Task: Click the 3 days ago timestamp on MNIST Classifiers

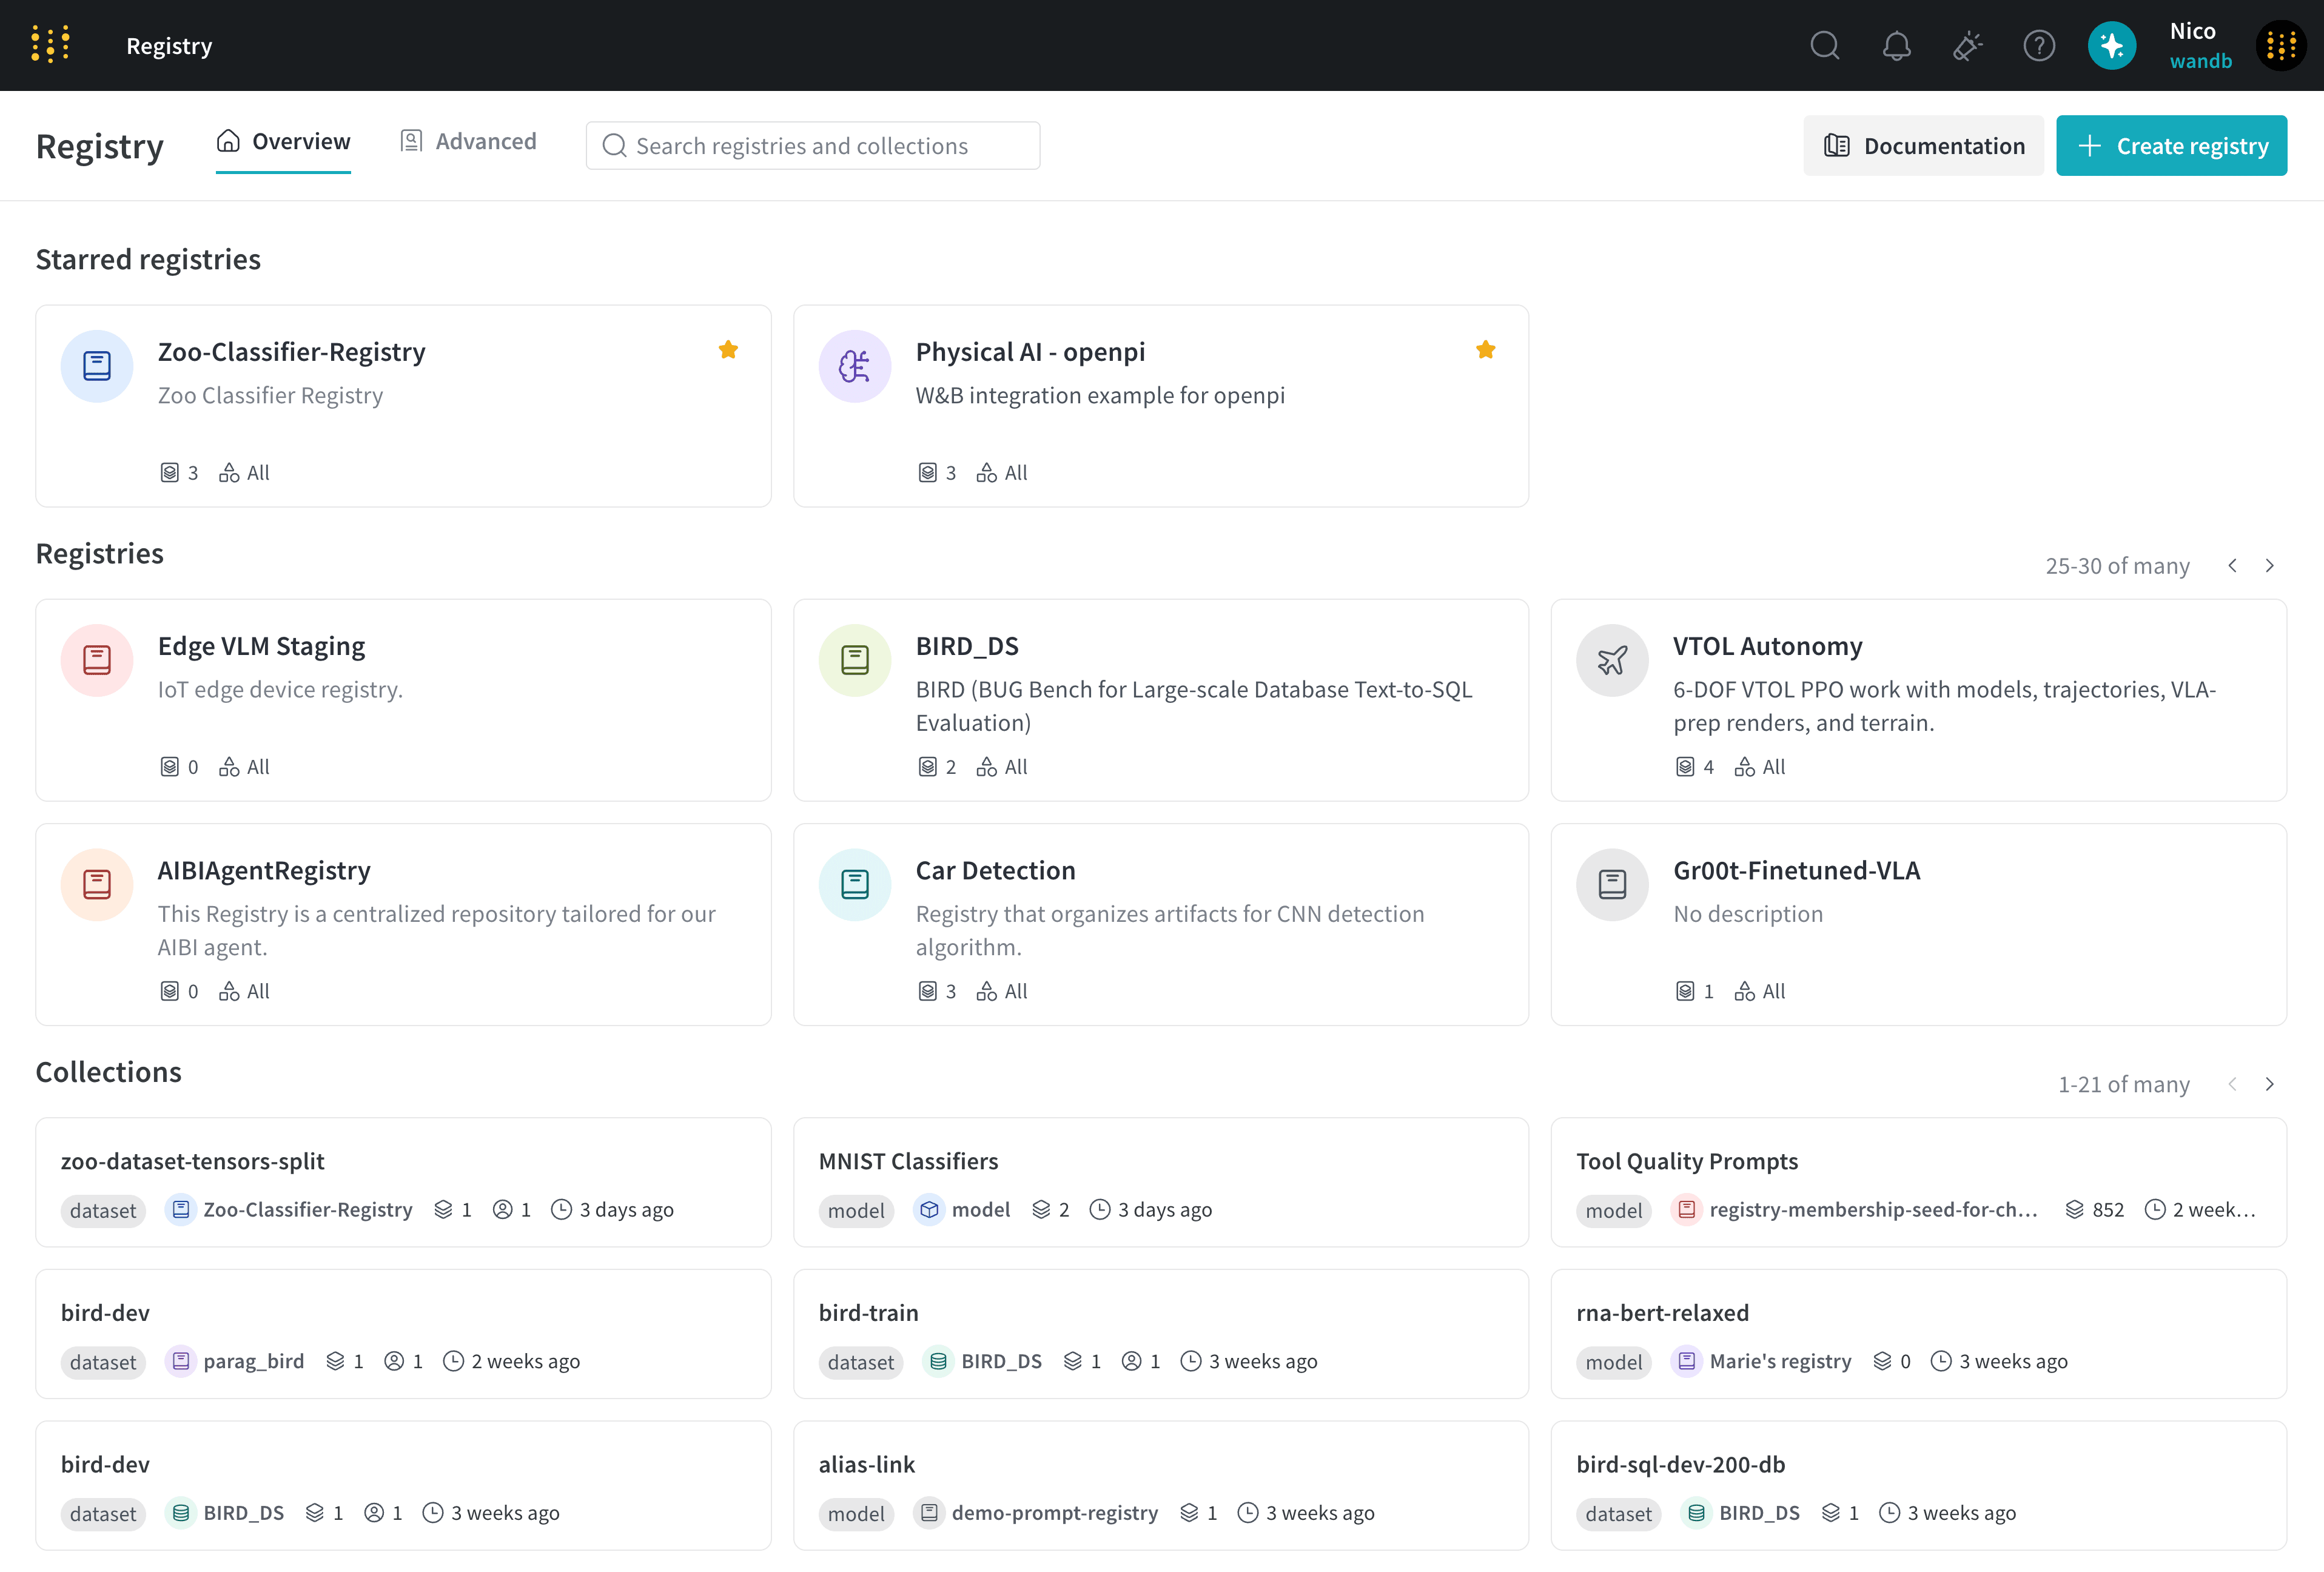Action: [1151, 1210]
